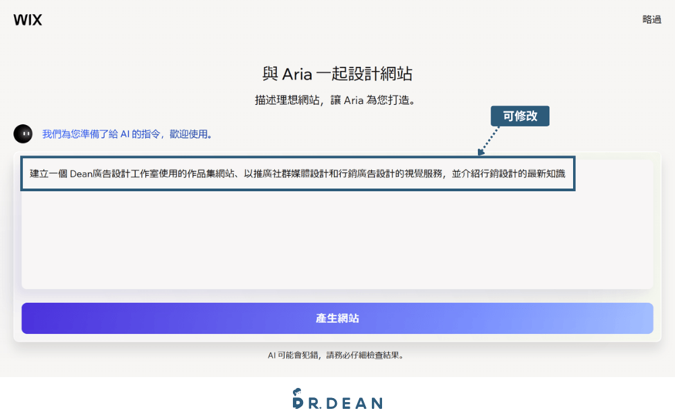Click the prompt text starting with 建立一個 Dean
This screenshot has width=675, height=419.
(298, 174)
